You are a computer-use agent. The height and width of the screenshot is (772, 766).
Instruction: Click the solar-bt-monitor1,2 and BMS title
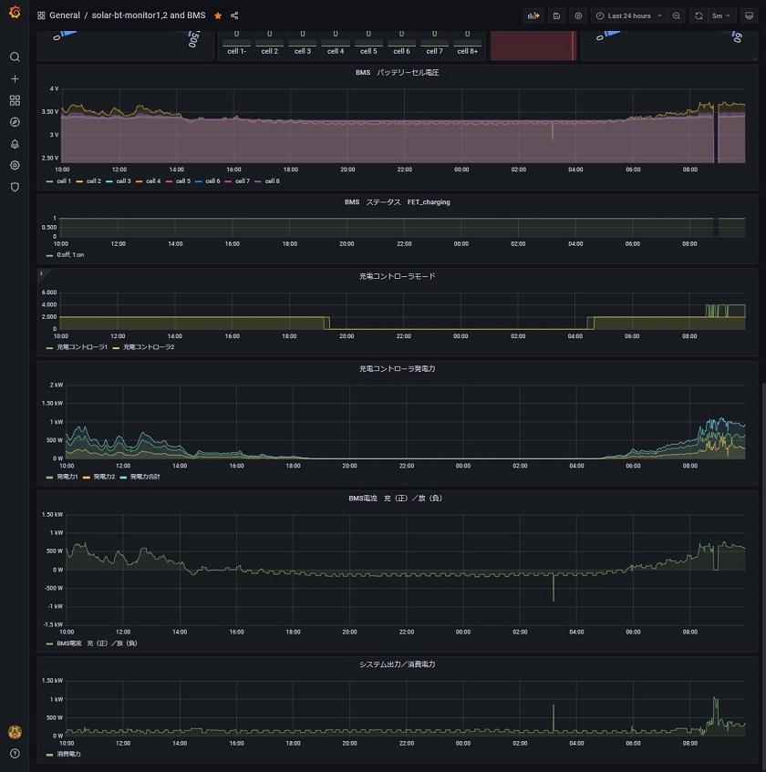[x=149, y=15]
